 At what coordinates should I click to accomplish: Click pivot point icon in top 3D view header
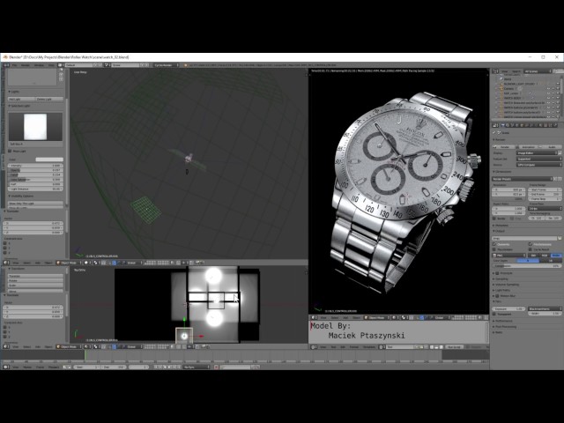pos(96,263)
